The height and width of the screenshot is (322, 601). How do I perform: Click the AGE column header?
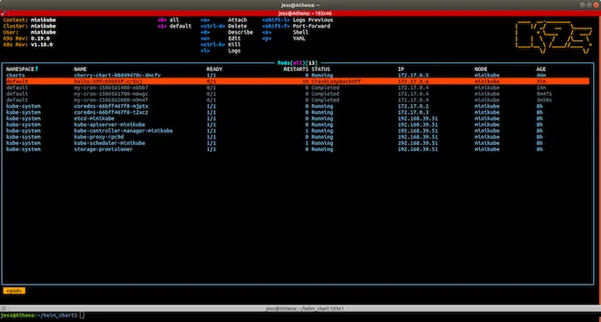tap(540, 68)
